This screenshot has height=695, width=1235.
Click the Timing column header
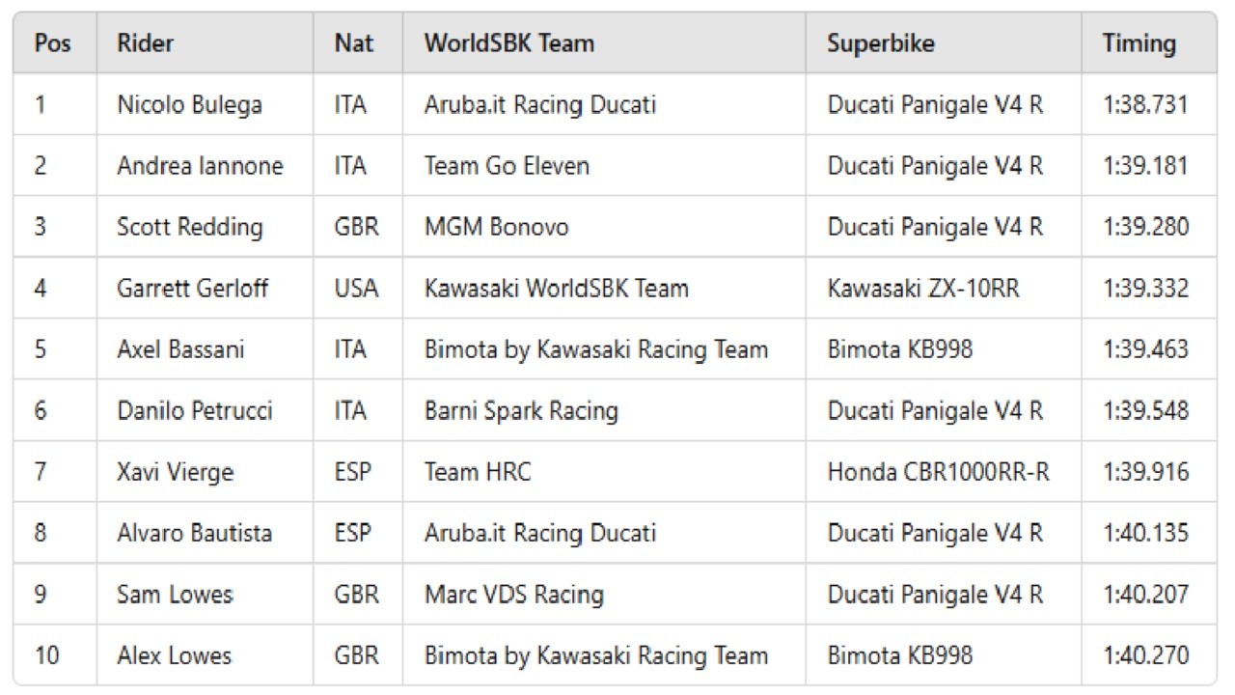tap(1139, 43)
